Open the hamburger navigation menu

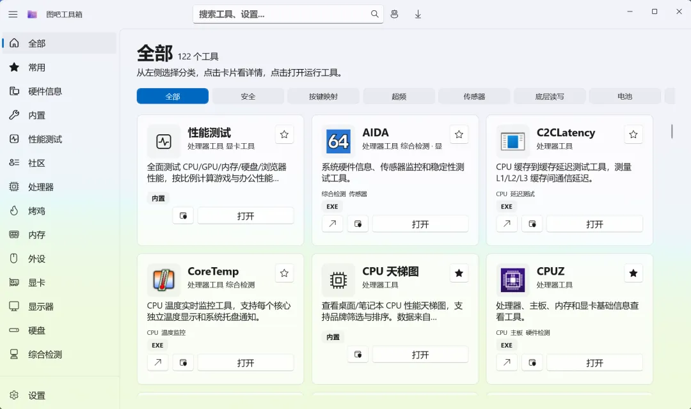13,14
